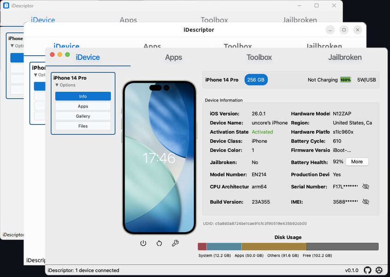The height and width of the screenshot is (277, 390).
Task: Click the green 100% battery indicator
Action: [346, 80]
